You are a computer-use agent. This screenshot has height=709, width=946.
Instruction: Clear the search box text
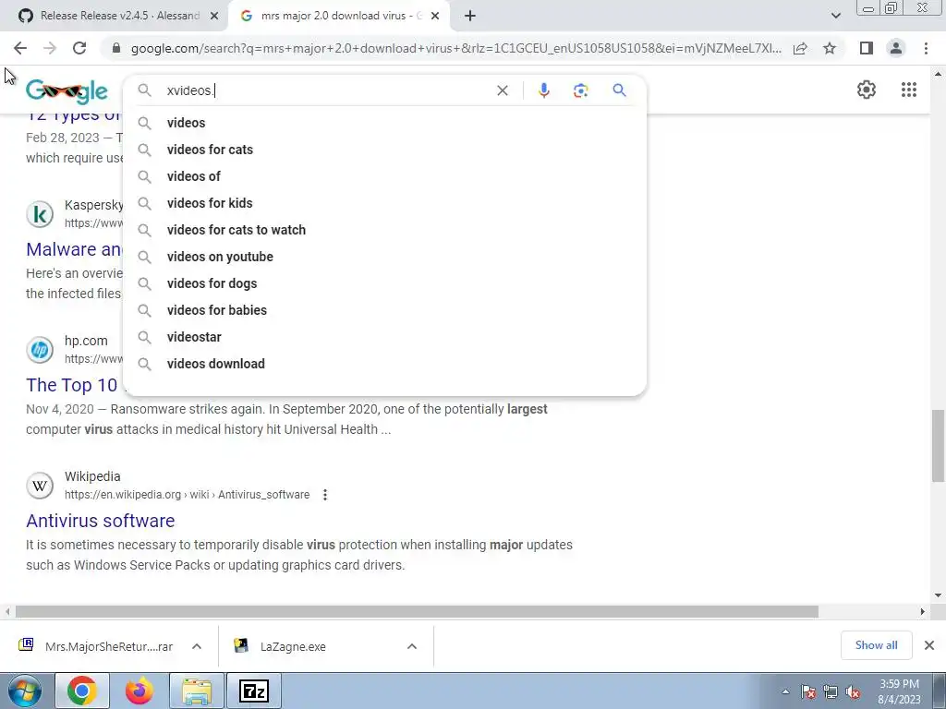tap(502, 90)
